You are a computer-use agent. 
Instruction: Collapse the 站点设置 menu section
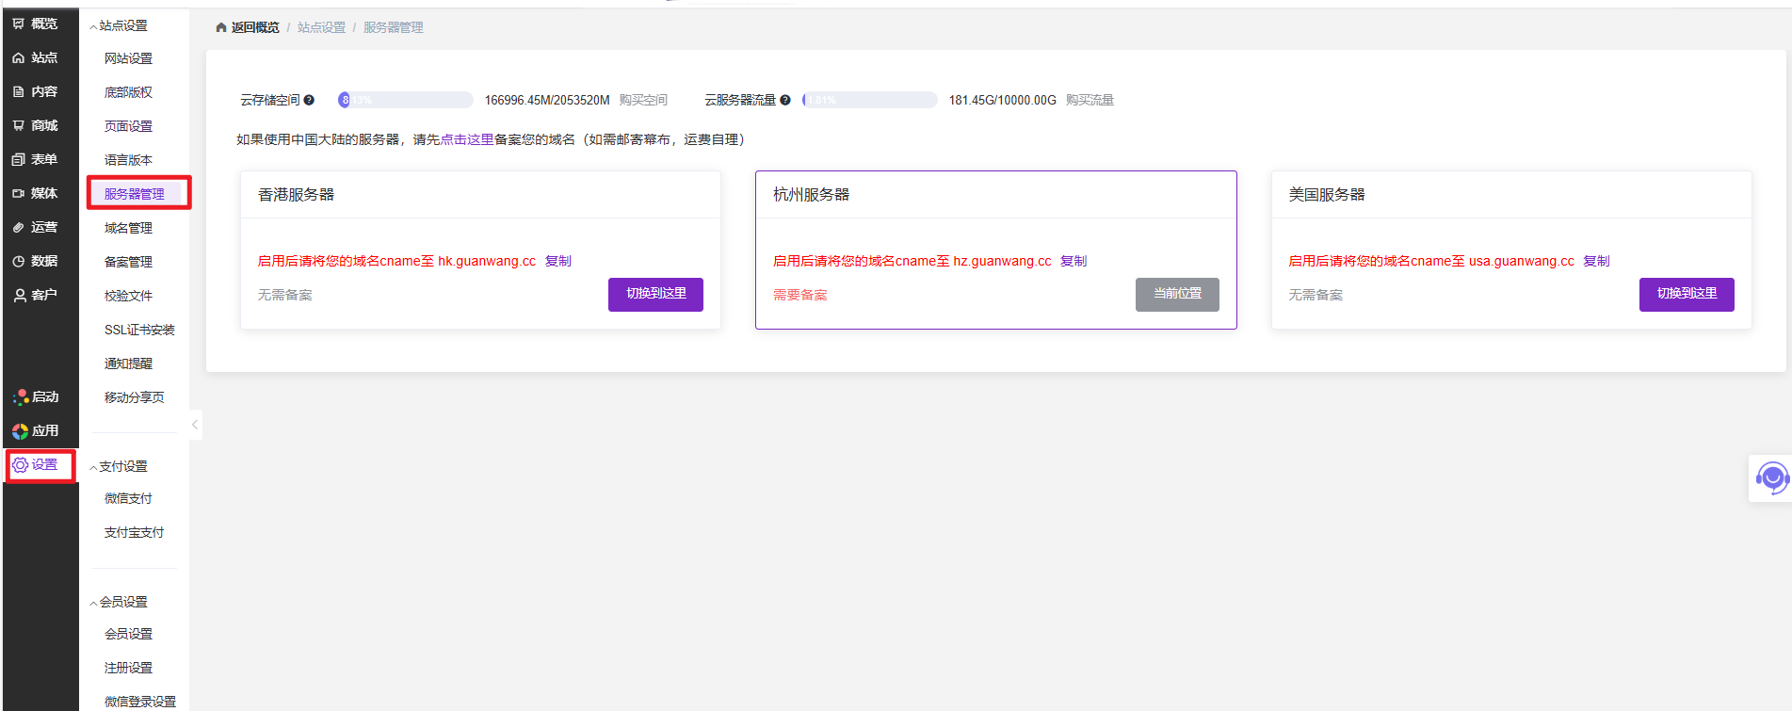coord(93,27)
